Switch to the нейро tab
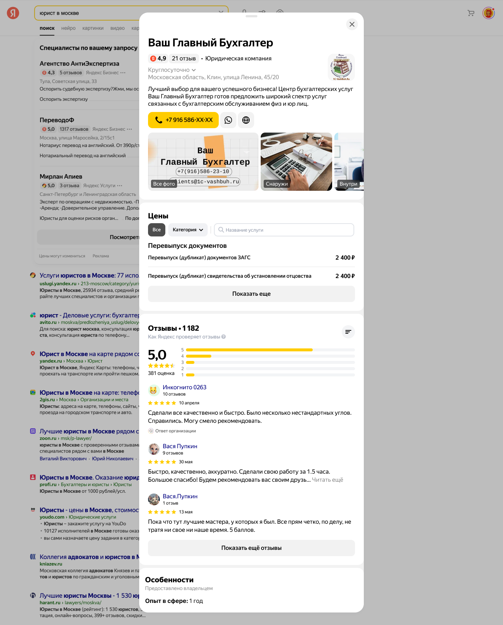 tap(68, 28)
